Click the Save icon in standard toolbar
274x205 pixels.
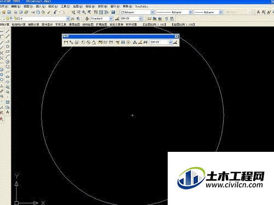coord(9,12)
